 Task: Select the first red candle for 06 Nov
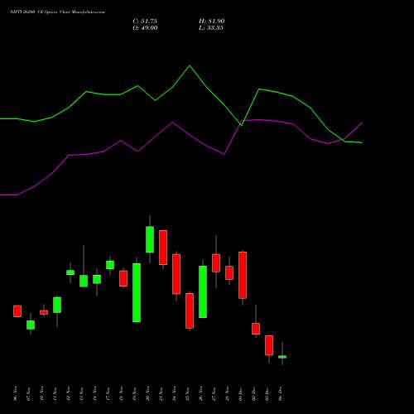point(17,311)
